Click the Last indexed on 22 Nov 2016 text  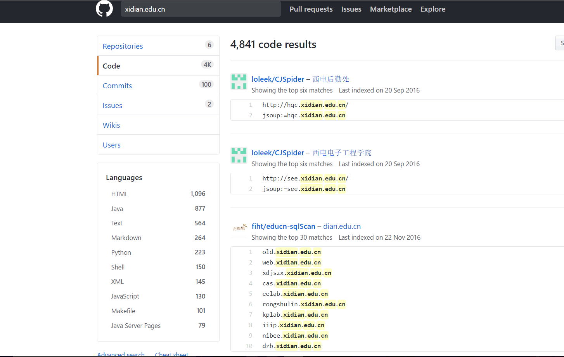pyautogui.click(x=379, y=237)
